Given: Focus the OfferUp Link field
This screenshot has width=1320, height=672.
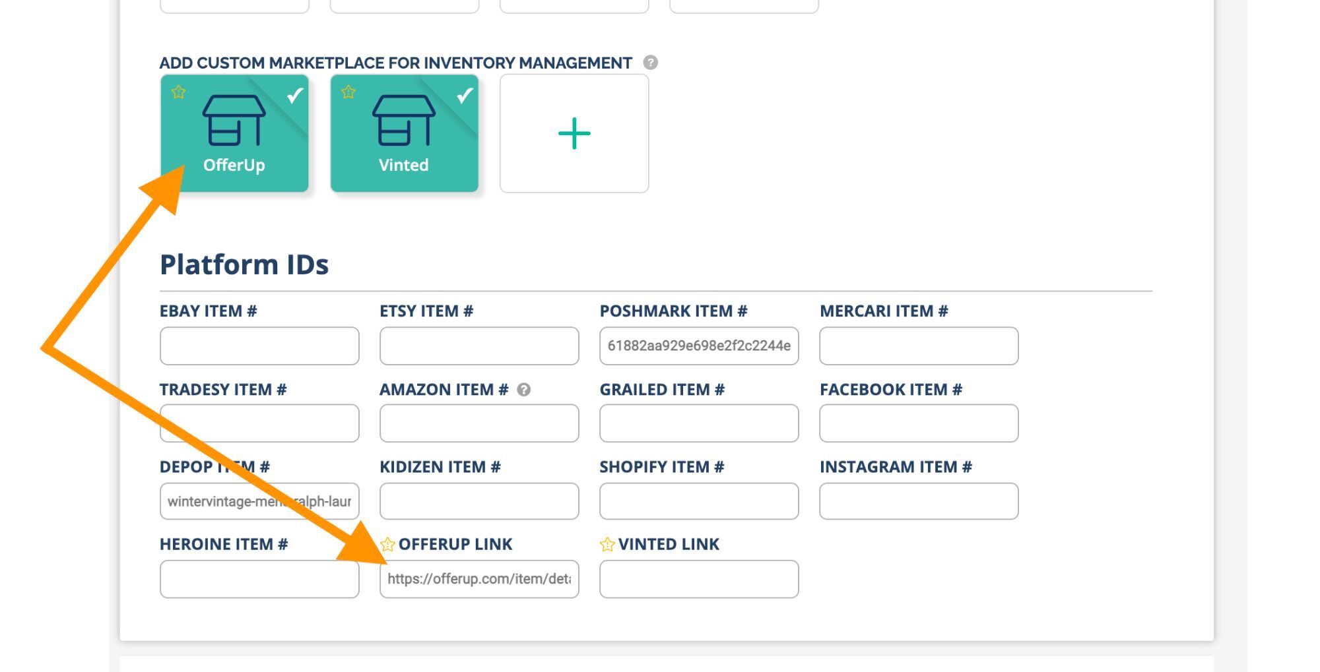Looking at the screenshot, I should 479,579.
